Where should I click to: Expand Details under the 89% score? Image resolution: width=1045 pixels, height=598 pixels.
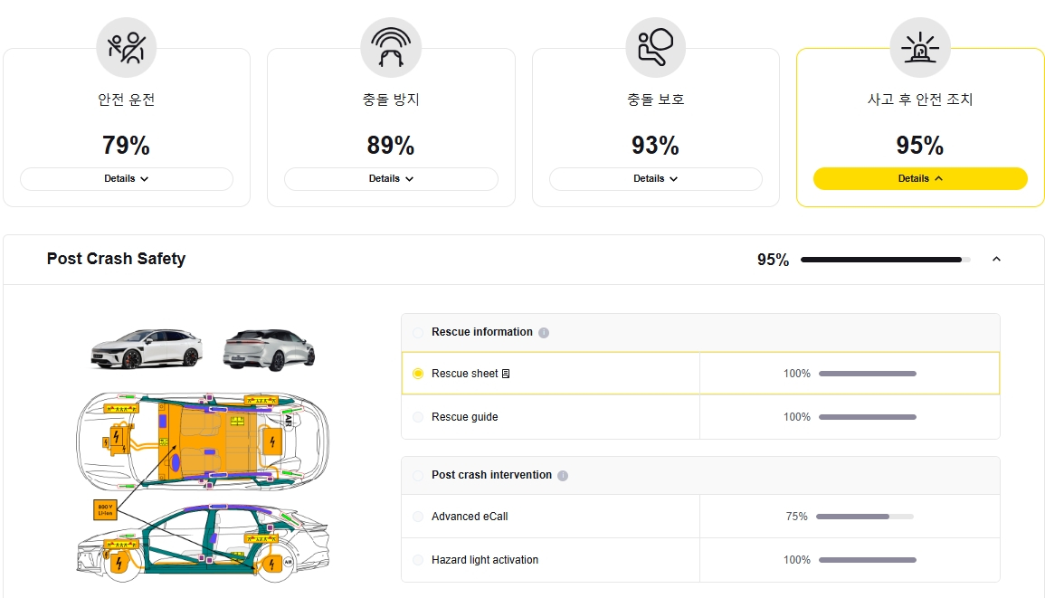(391, 178)
